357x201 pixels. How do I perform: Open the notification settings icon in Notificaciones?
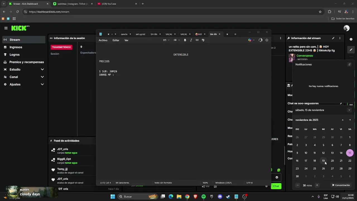(349, 64)
